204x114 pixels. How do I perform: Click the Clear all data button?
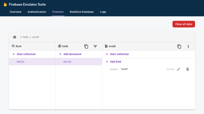pos(184,24)
